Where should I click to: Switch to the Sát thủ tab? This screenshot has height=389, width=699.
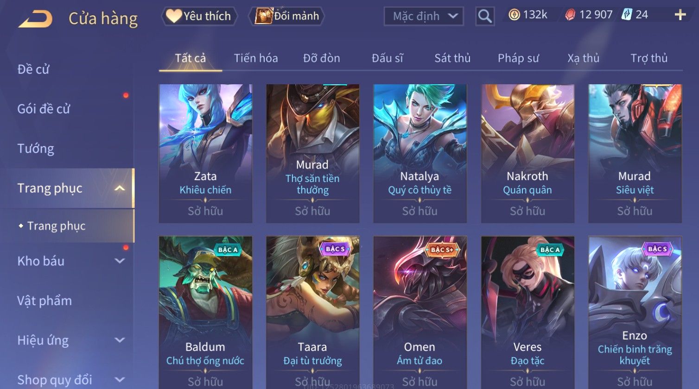pos(452,58)
